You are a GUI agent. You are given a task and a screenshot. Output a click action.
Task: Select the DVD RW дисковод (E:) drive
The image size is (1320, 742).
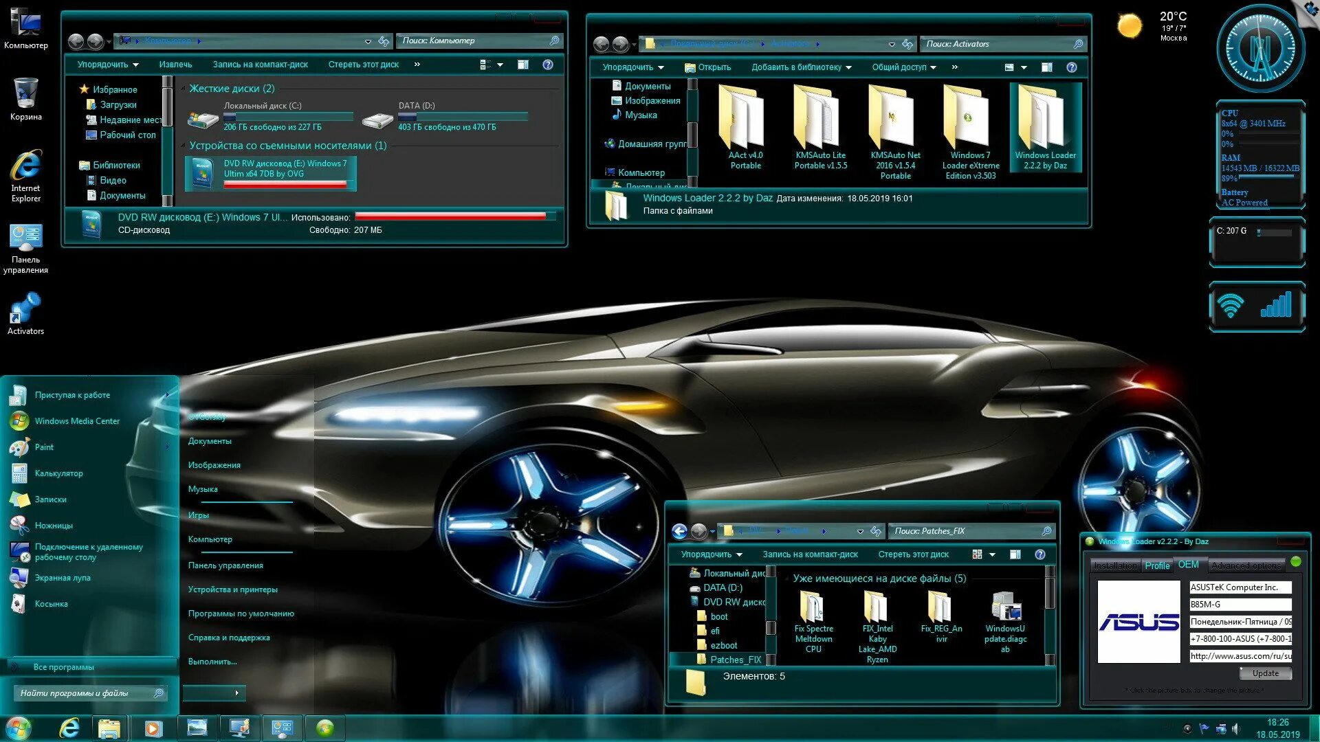270,174
